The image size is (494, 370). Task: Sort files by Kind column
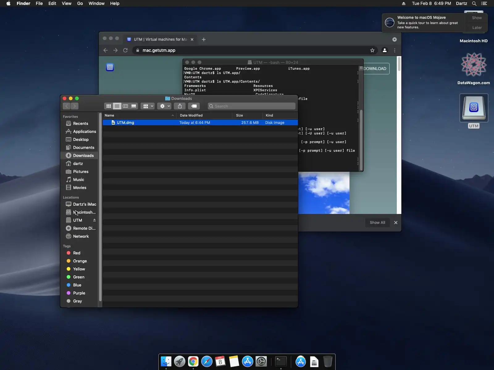[x=280, y=115]
